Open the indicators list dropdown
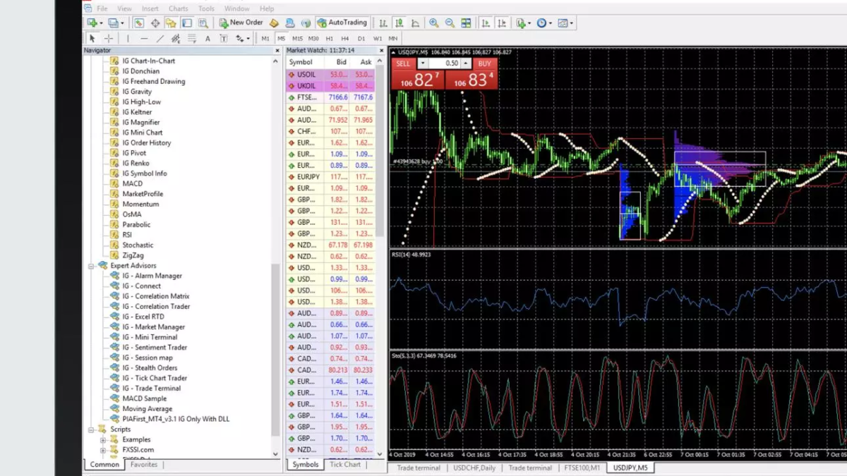Image resolution: width=847 pixels, height=476 pixels. [x=523, y=23]
